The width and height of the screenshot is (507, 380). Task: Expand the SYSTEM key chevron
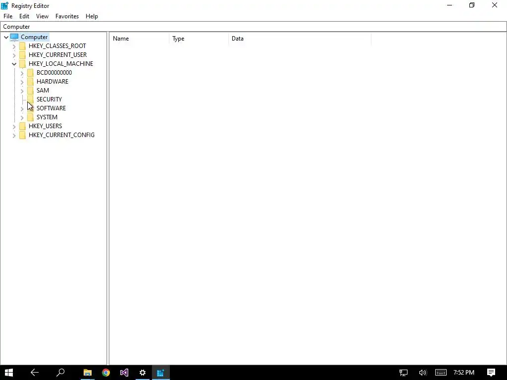(x=22, y=117)
